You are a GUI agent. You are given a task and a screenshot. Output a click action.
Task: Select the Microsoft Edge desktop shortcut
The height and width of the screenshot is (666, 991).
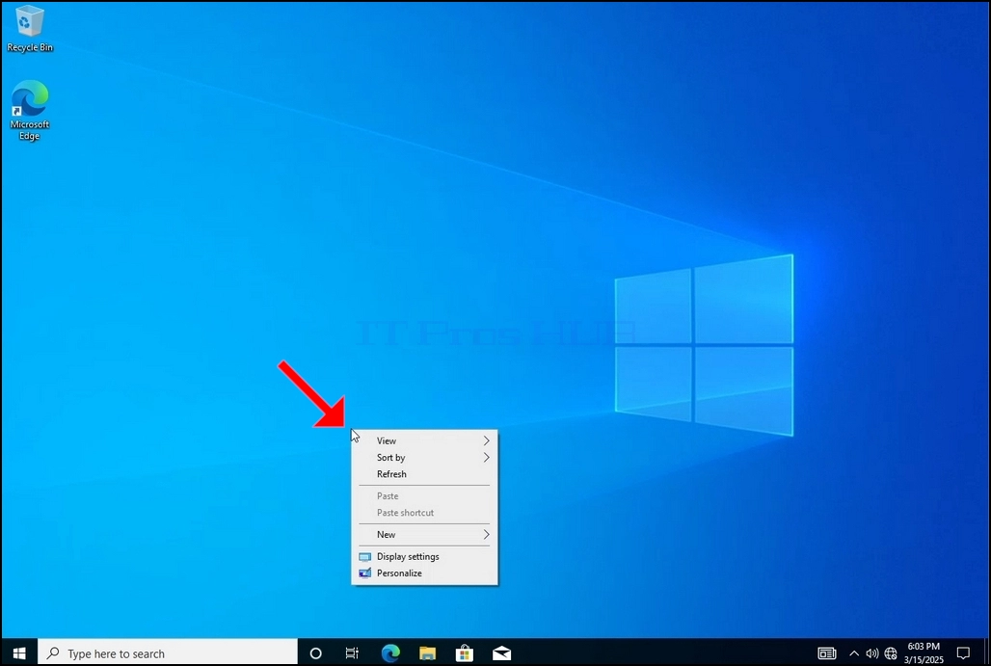(29, 110)
